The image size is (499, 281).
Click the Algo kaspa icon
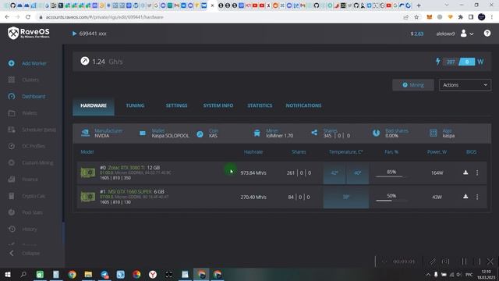click(x=434, y=133)
